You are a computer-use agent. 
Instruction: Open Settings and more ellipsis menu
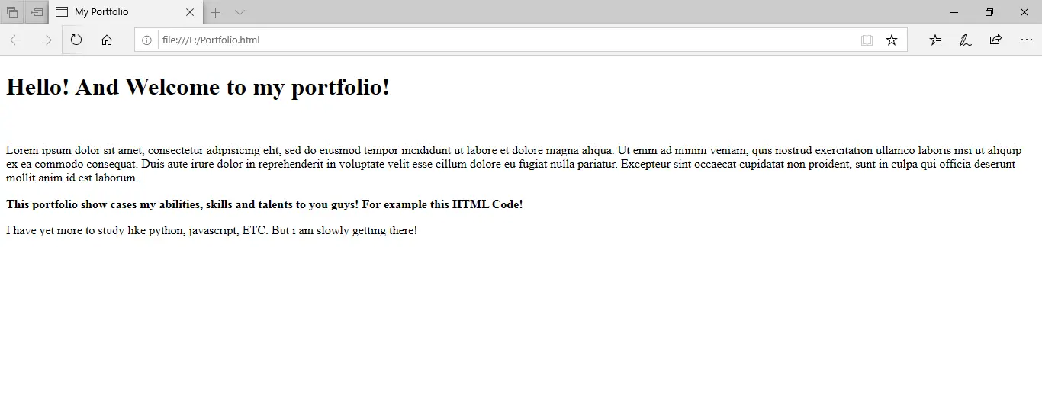(x=1026, y=40)
